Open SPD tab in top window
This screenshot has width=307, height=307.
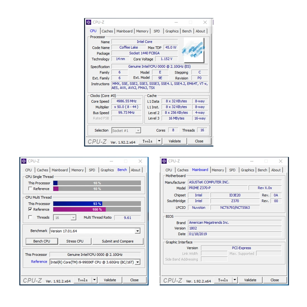[x=157, y=31]
